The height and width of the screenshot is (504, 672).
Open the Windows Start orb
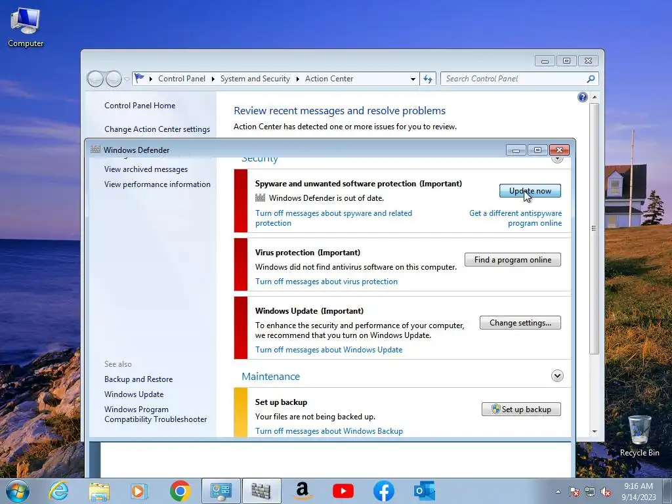[x=18, y=491]
